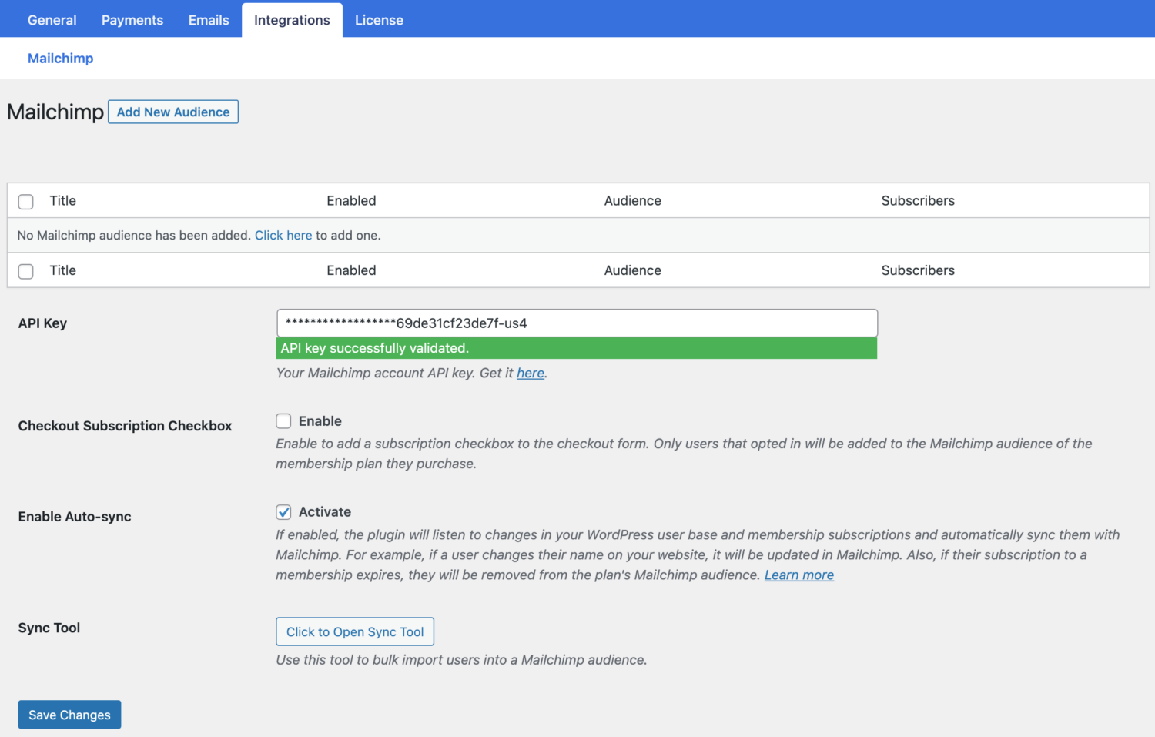Viewport: 1155px width, 737px height.
Task: Open the License tab
Action: coord(379,20)
